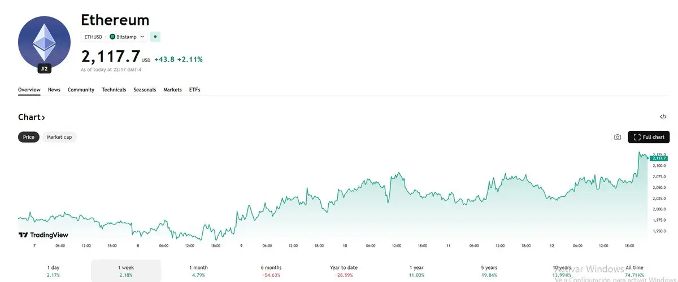This screenshot has height=282, width=678.
Task: Click the 6 months performance range
Action: (x=271, y=271)
